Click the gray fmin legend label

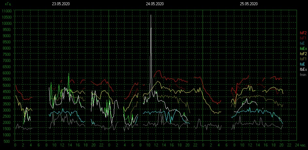click(x=303, y=75)
